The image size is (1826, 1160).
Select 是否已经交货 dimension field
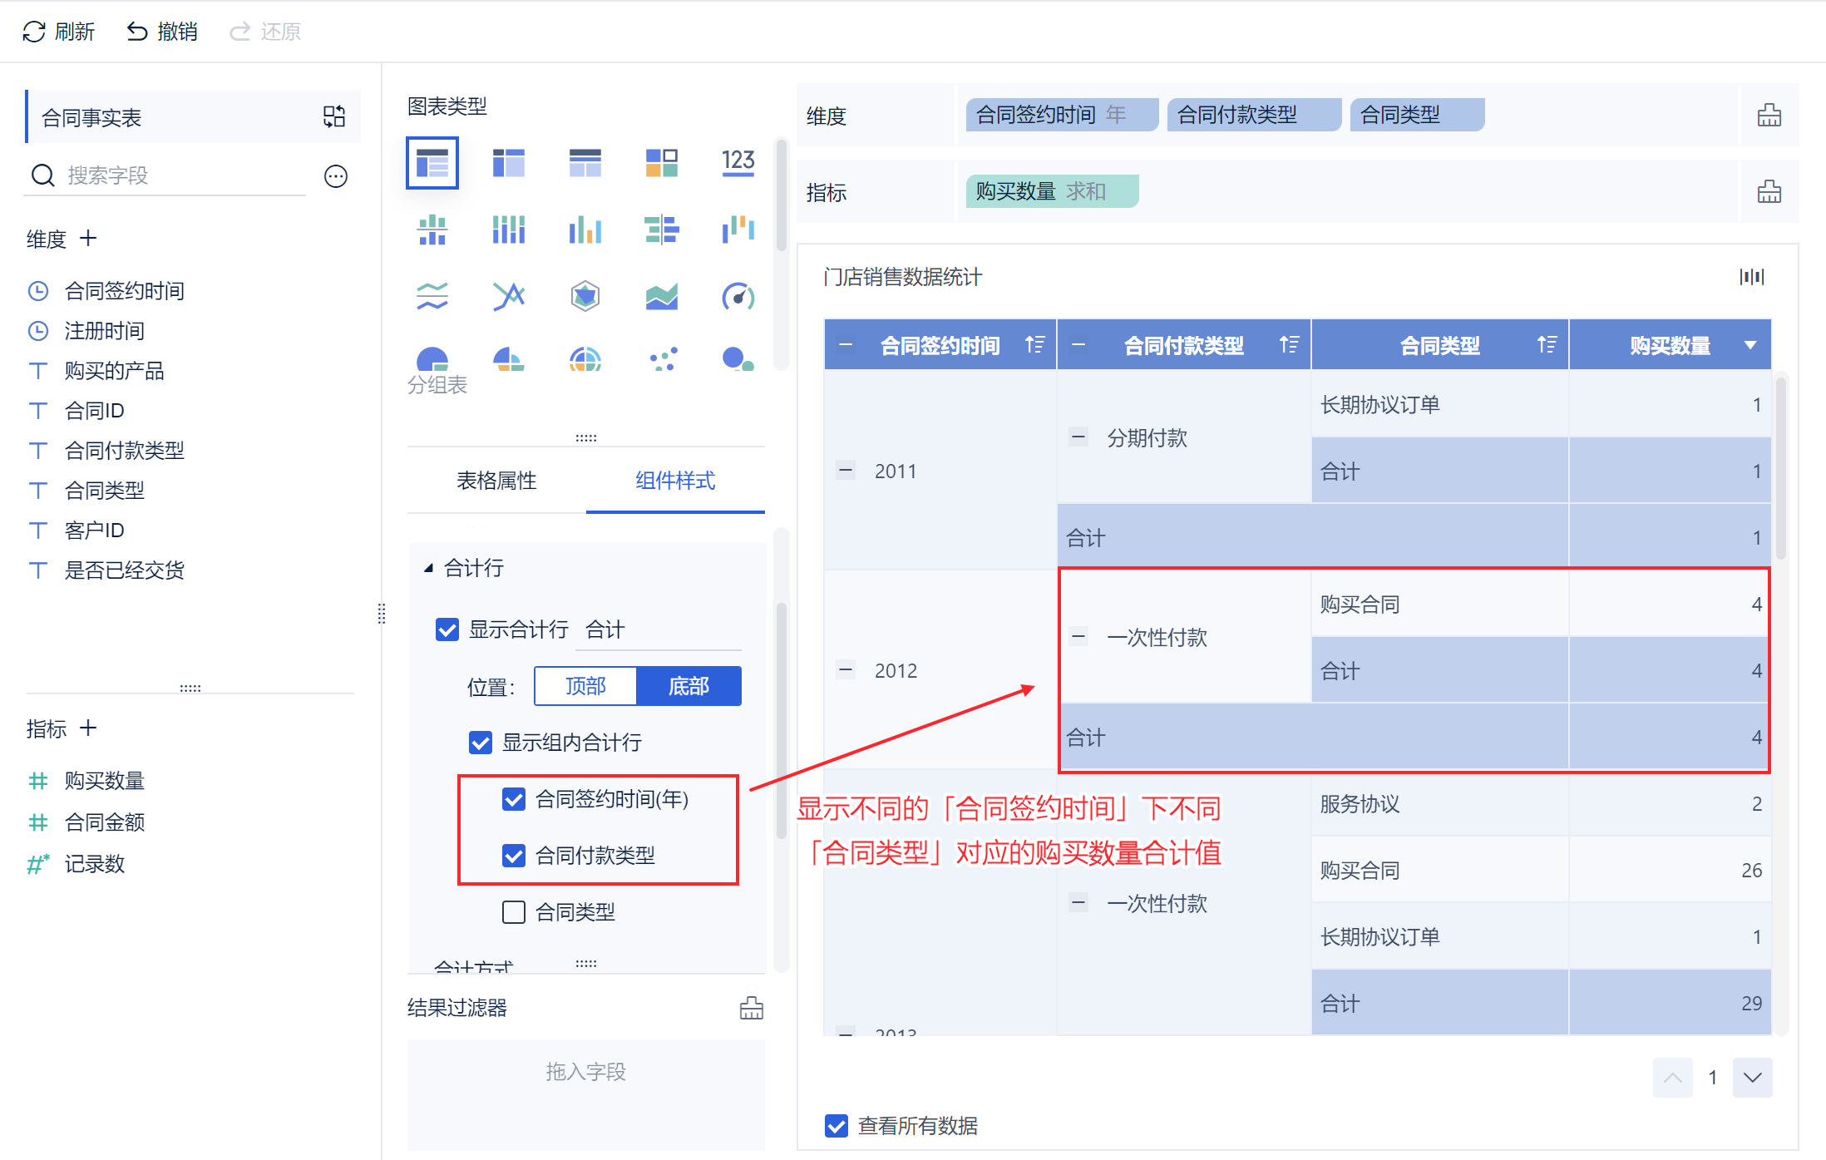coord(124,570)
